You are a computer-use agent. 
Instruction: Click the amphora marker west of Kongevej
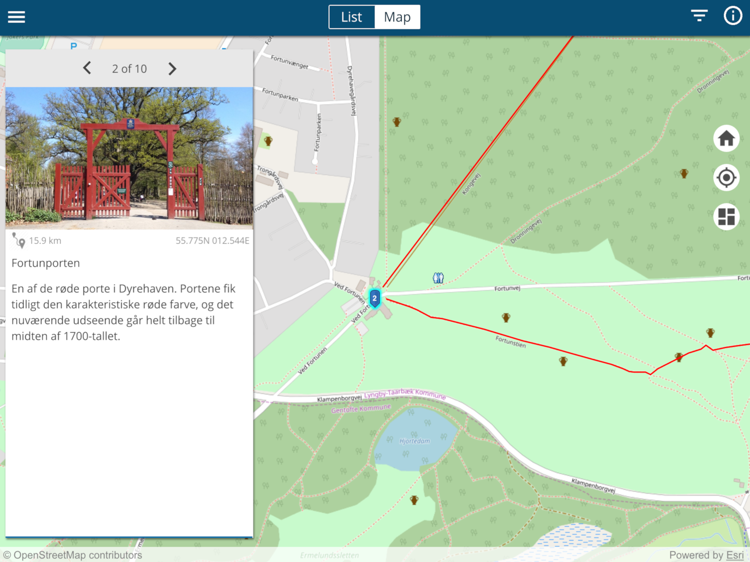click(397, 122)
